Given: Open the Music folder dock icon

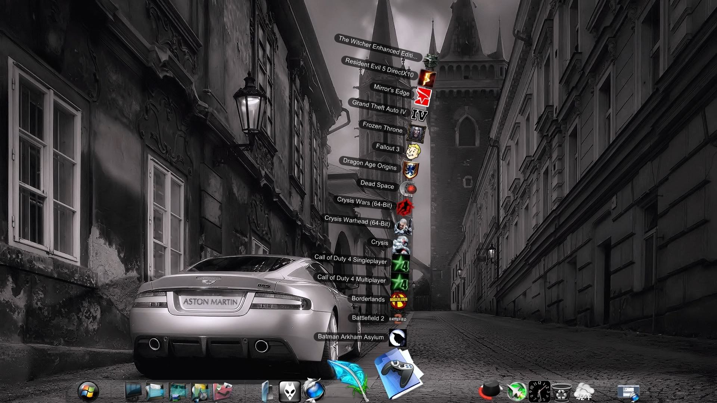Looking at the screenshot, I should coord(200,393).
